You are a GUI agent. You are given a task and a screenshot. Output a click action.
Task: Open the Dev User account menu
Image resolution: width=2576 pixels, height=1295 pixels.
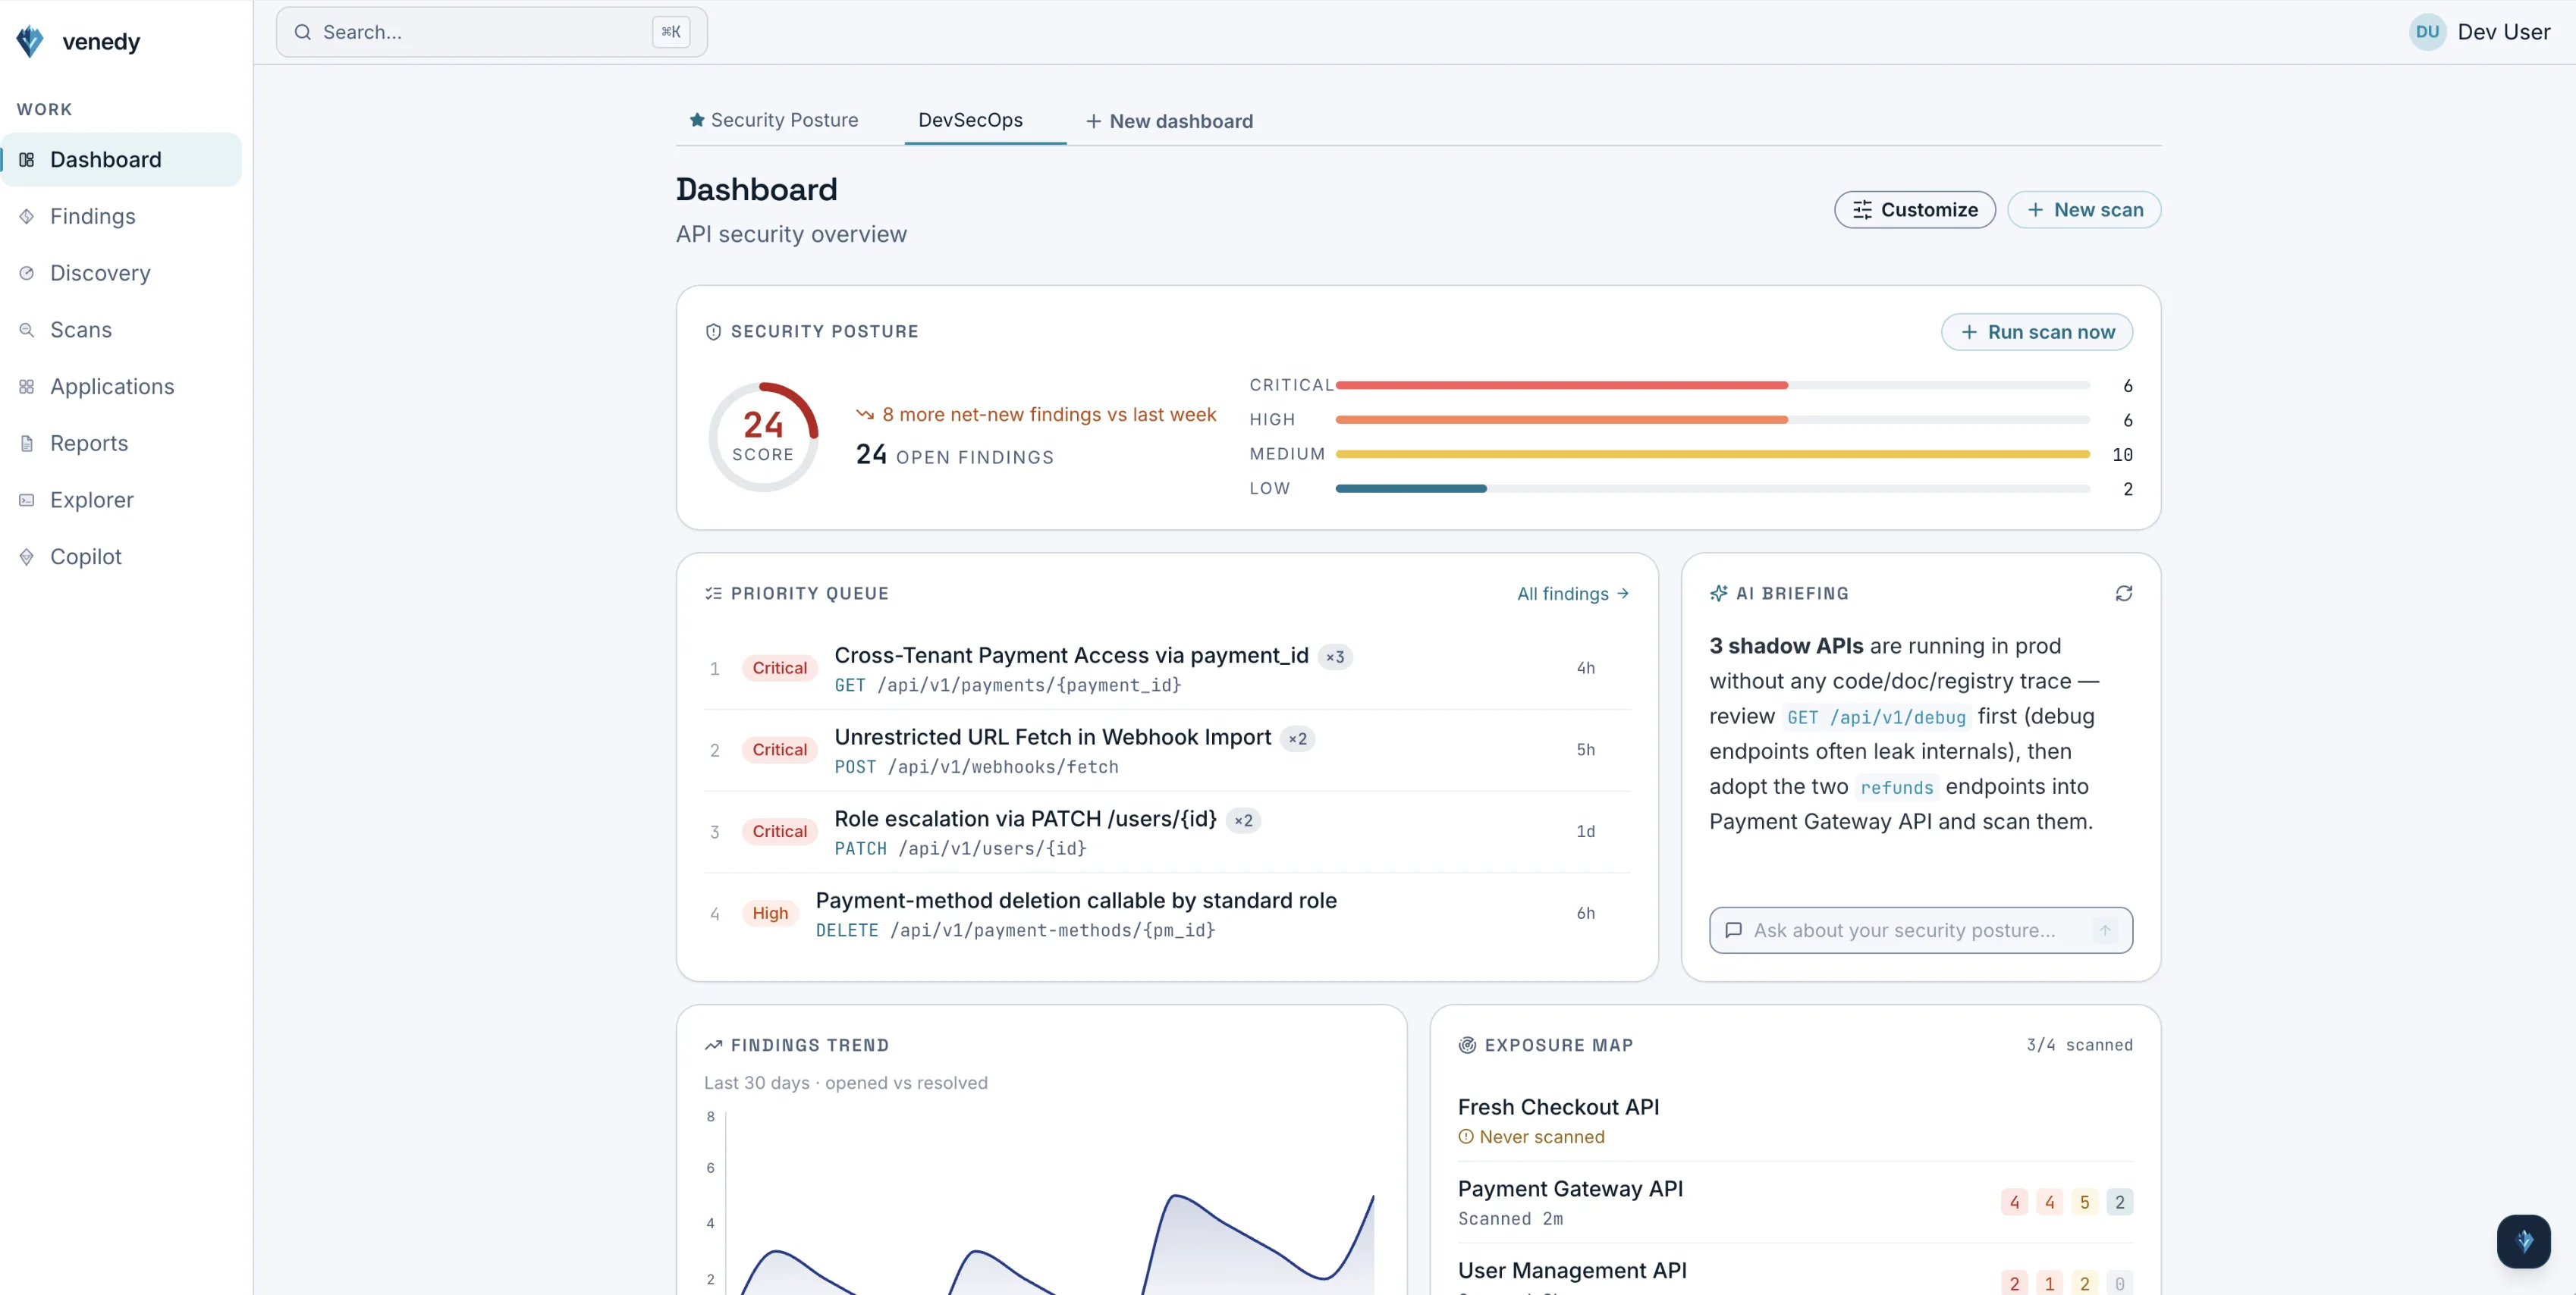click(x=2480, y=32)
